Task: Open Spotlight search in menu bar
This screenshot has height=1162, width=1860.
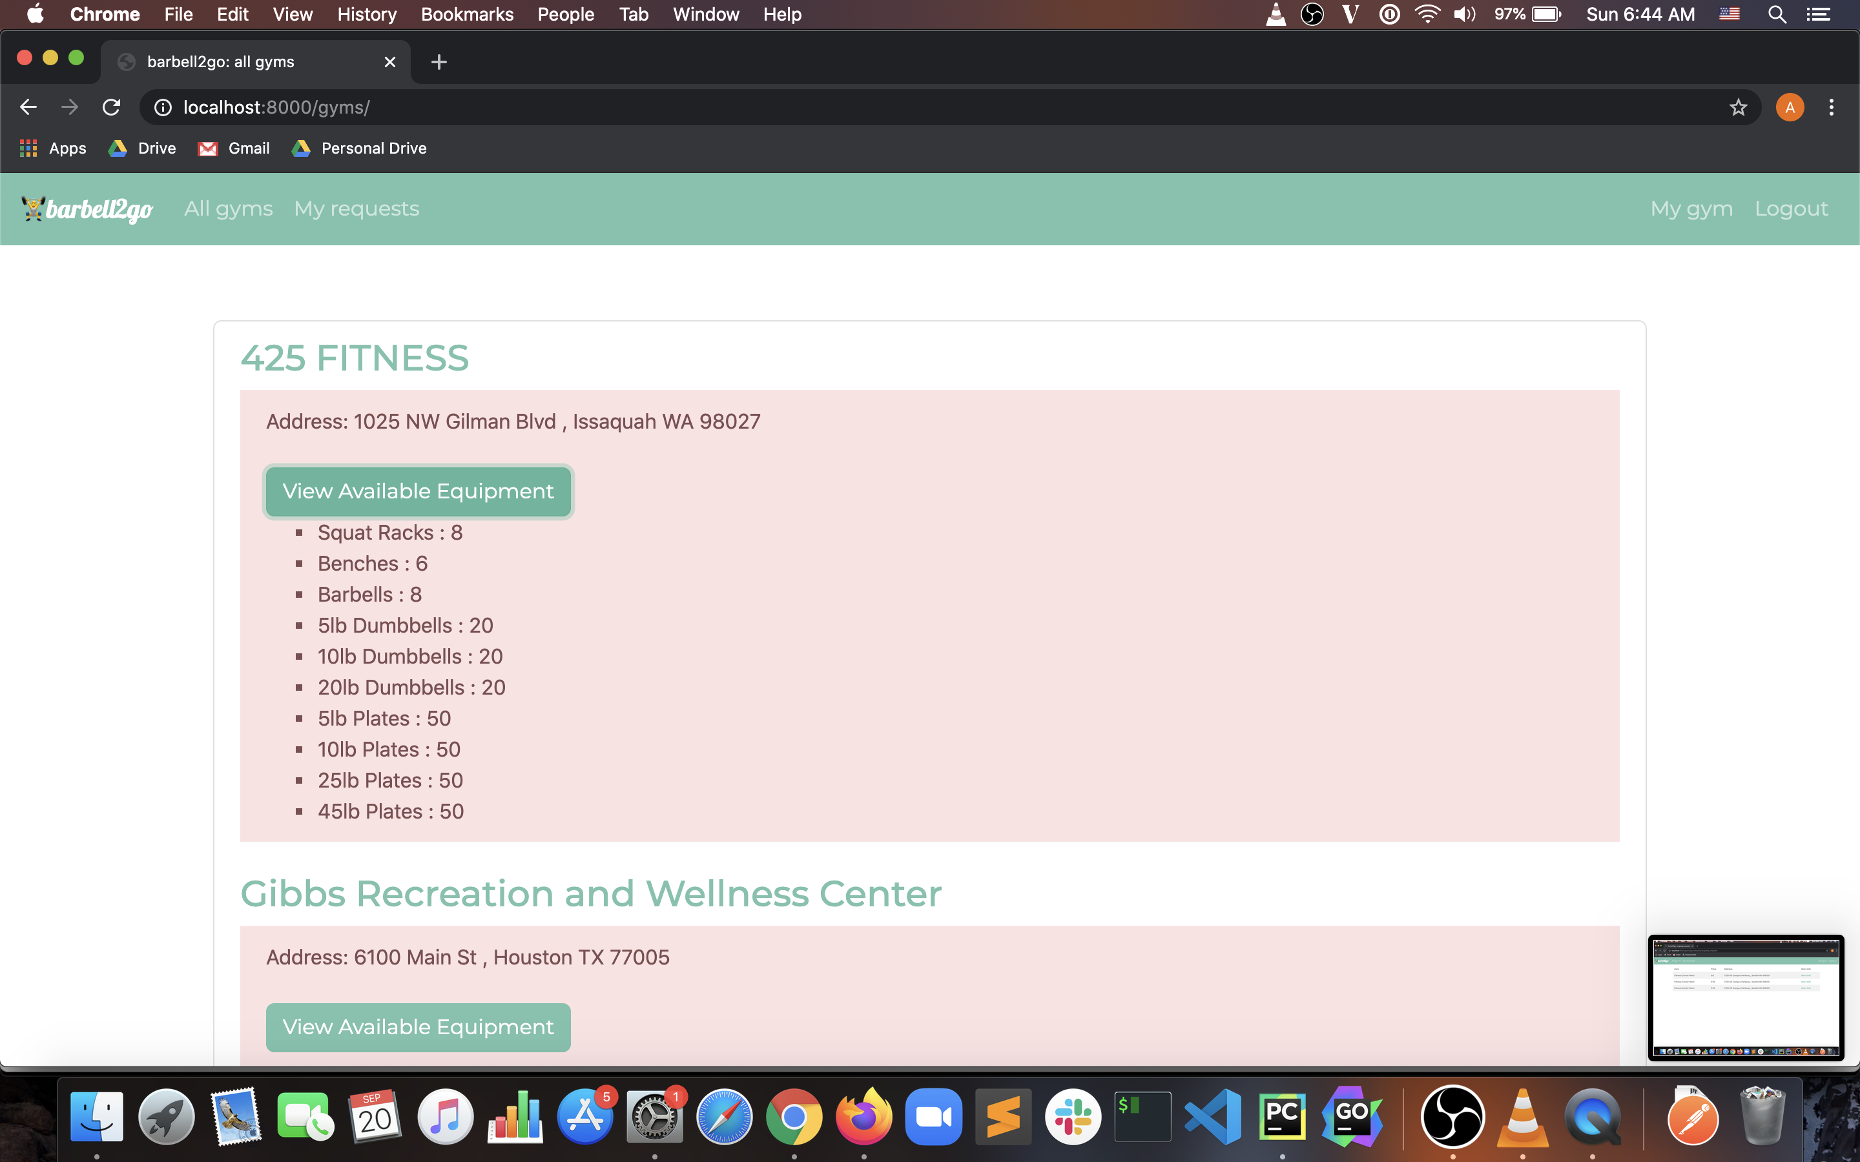Action: pos(1776,15)
